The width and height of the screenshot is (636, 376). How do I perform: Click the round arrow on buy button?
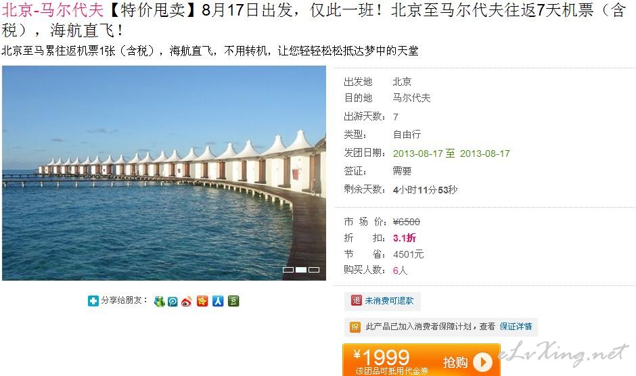click(482, 362)
